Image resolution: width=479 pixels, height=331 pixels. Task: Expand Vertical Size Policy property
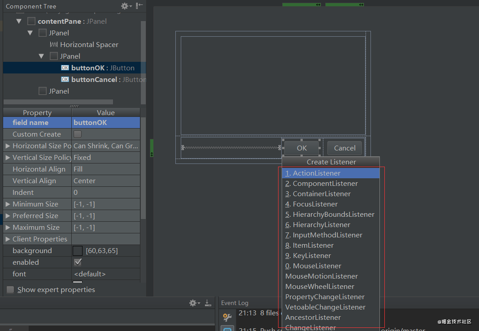[8, 158]
